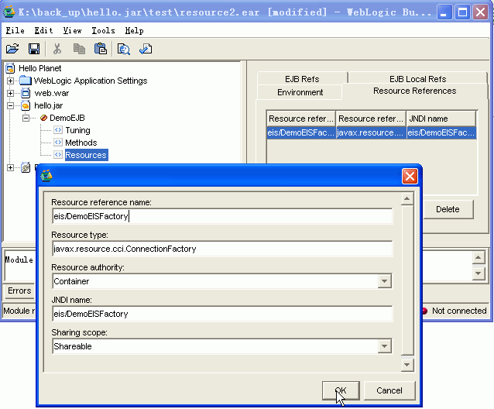Select the Methods tree item
The width and height of the screenshot is (494, 409).
81,143
